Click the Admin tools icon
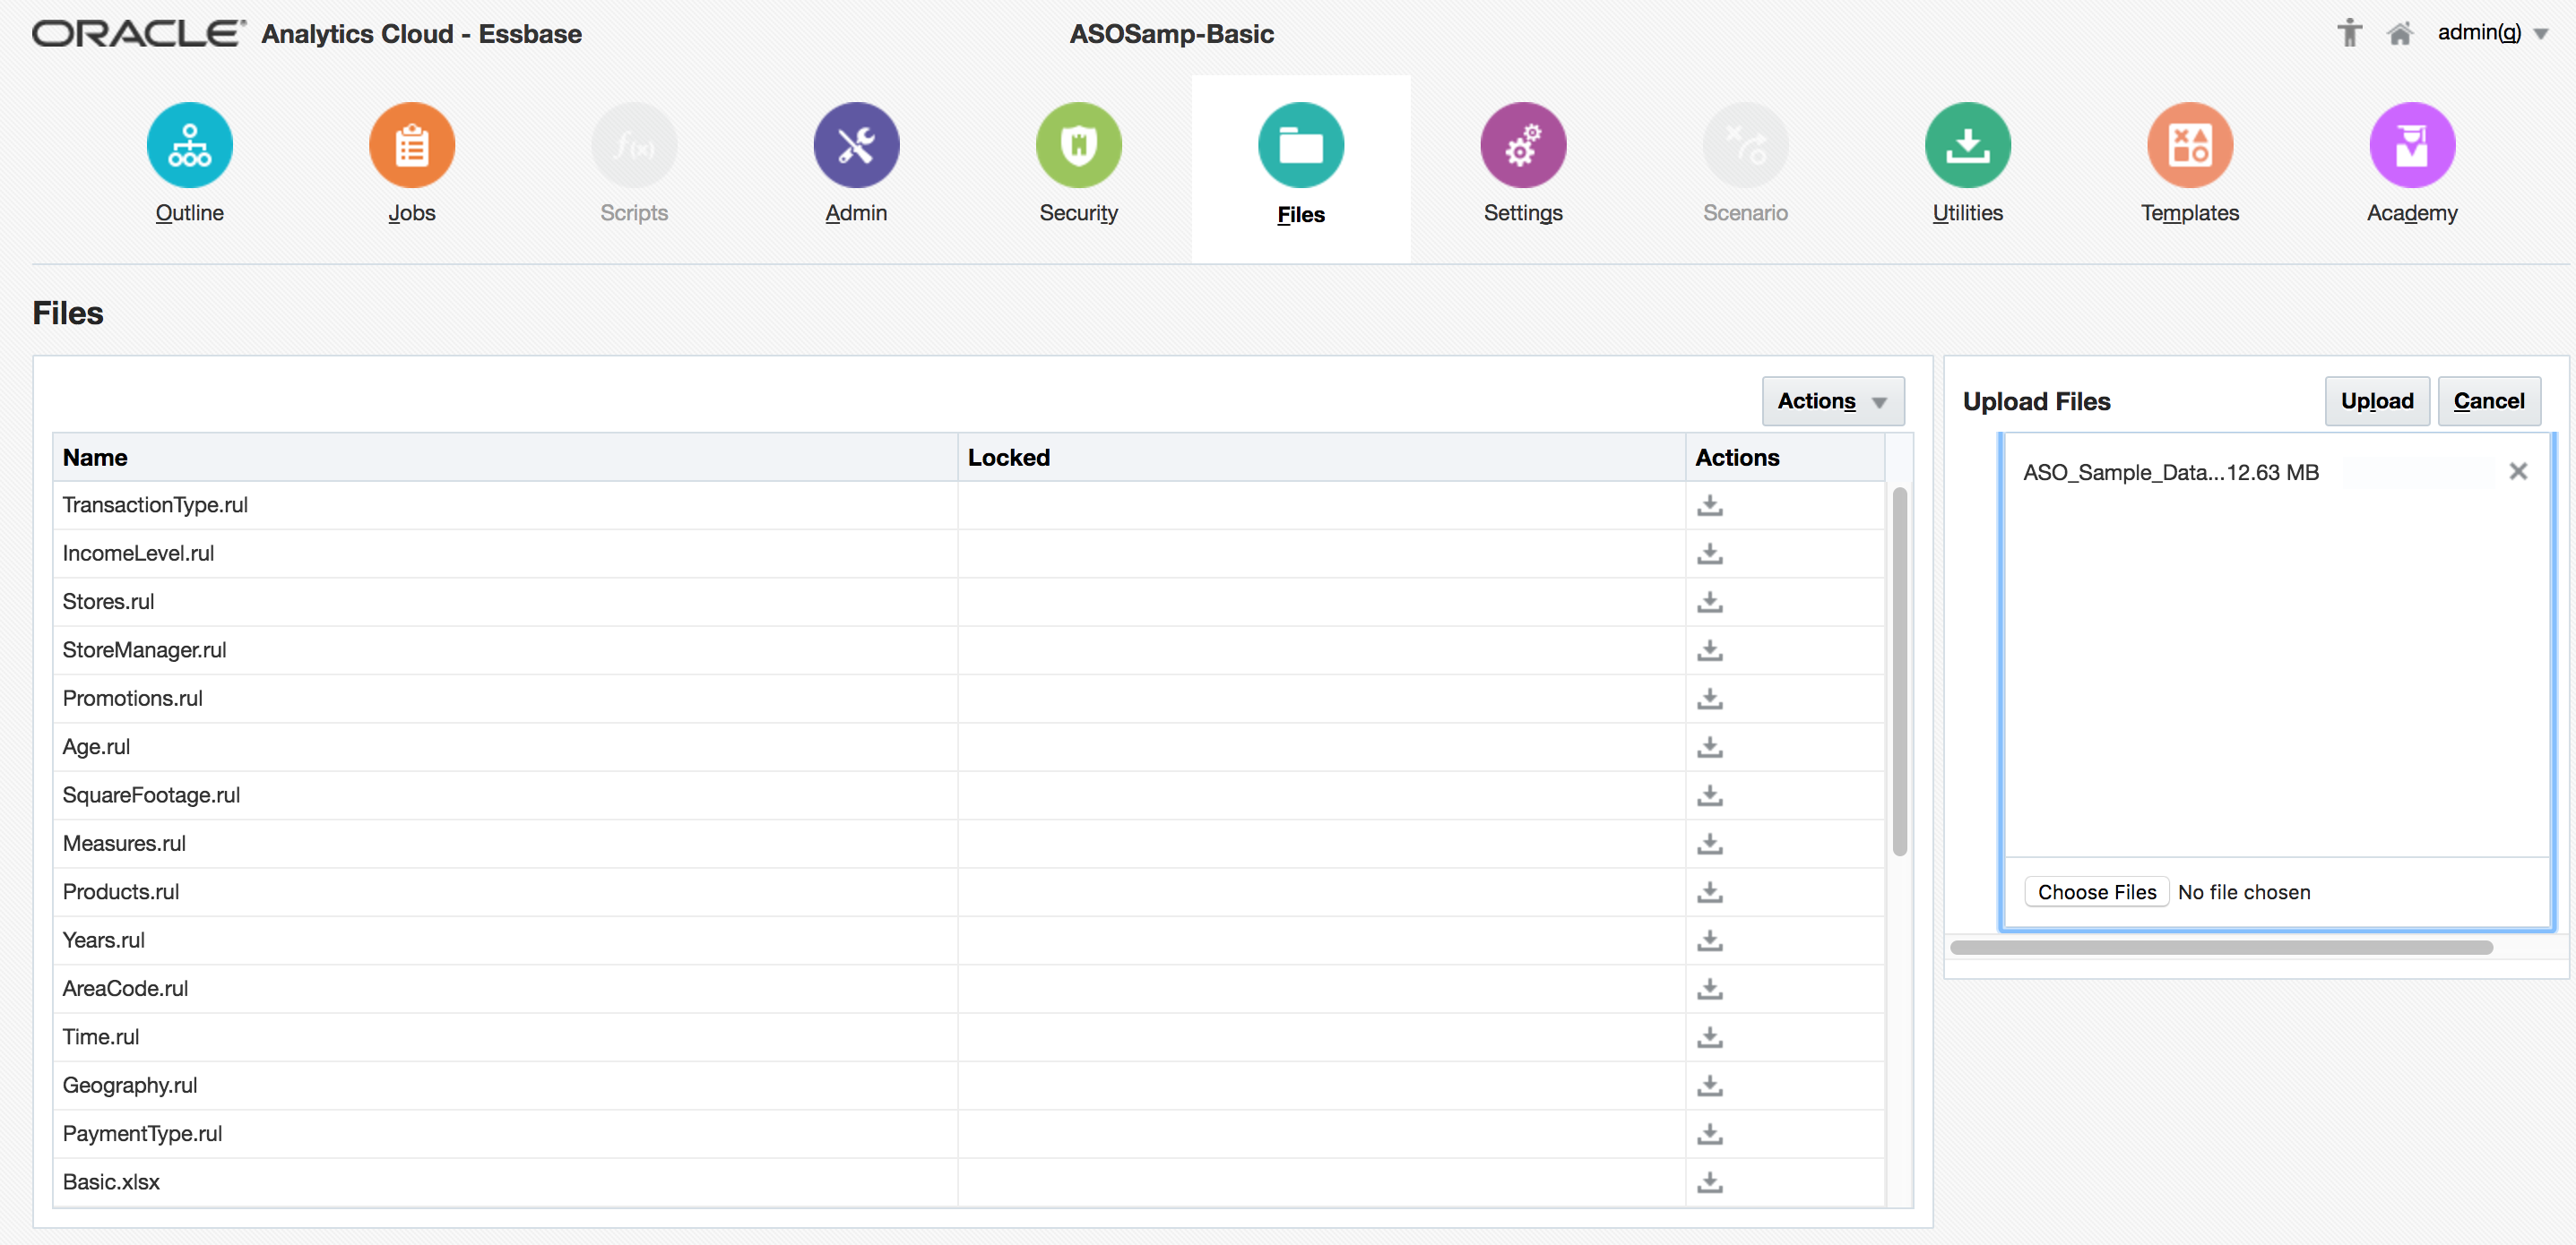This screenshot has width=2576, height=1245. (855, 146)
